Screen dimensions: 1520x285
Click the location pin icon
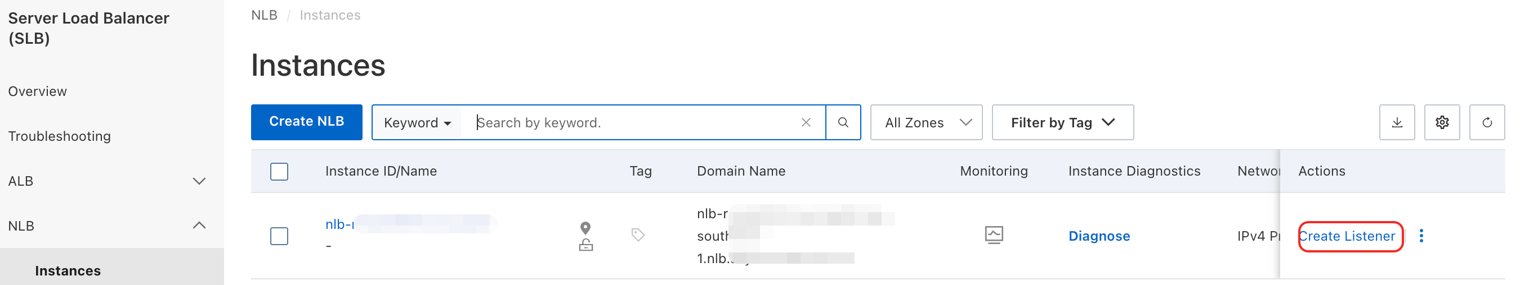(585, 227)
